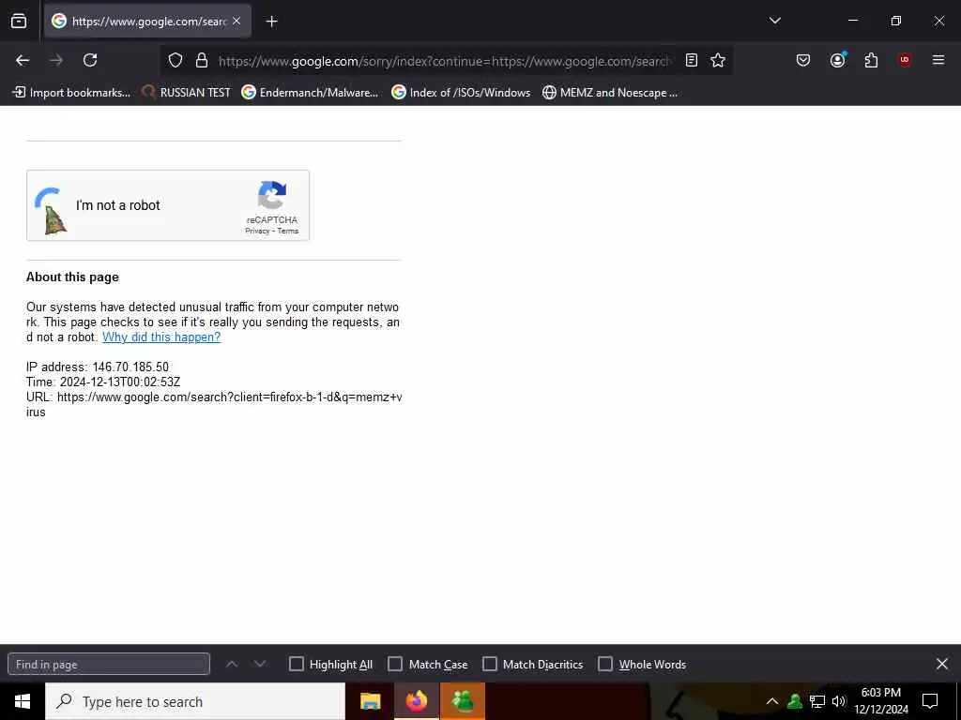Click the About this page heading
The width and height of the screenshot is (961, 720).
point(72,277)
